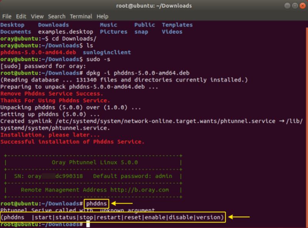Open the View menu

click(37, 17)
